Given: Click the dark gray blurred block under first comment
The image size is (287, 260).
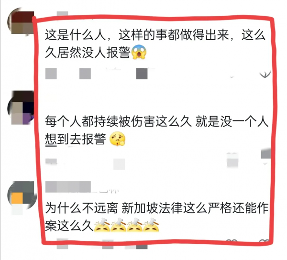Looking at the screenshot, I should [142, 74].
